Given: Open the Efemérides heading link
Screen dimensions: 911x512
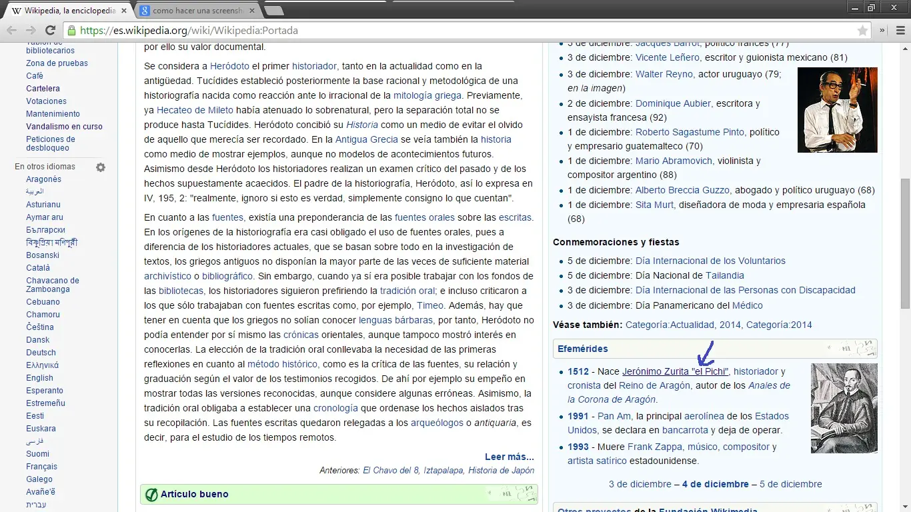Looking at the screenshot, I should (x=583, y=349).
